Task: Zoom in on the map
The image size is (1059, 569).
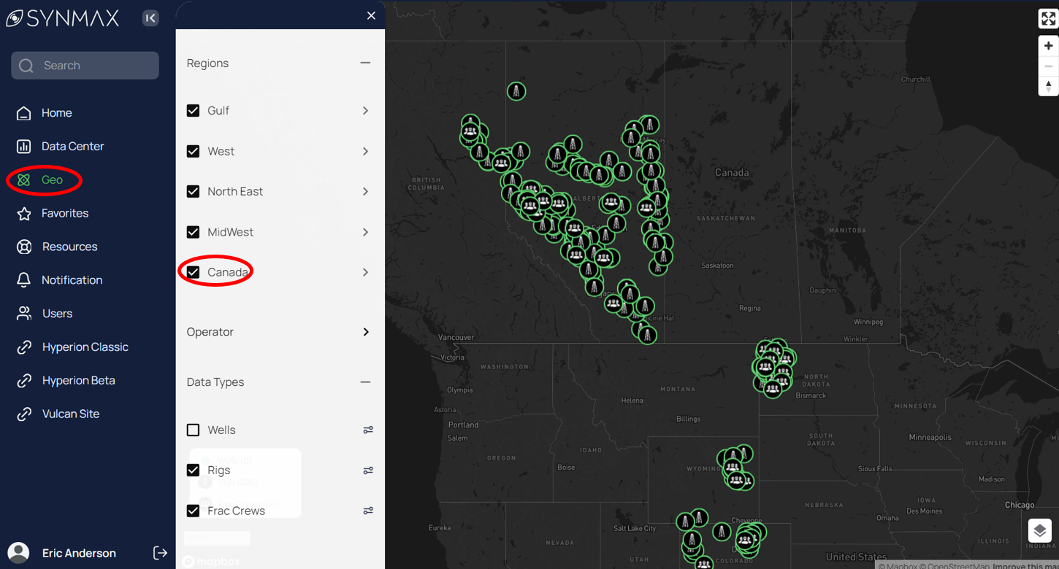Action: [1048, 46]
